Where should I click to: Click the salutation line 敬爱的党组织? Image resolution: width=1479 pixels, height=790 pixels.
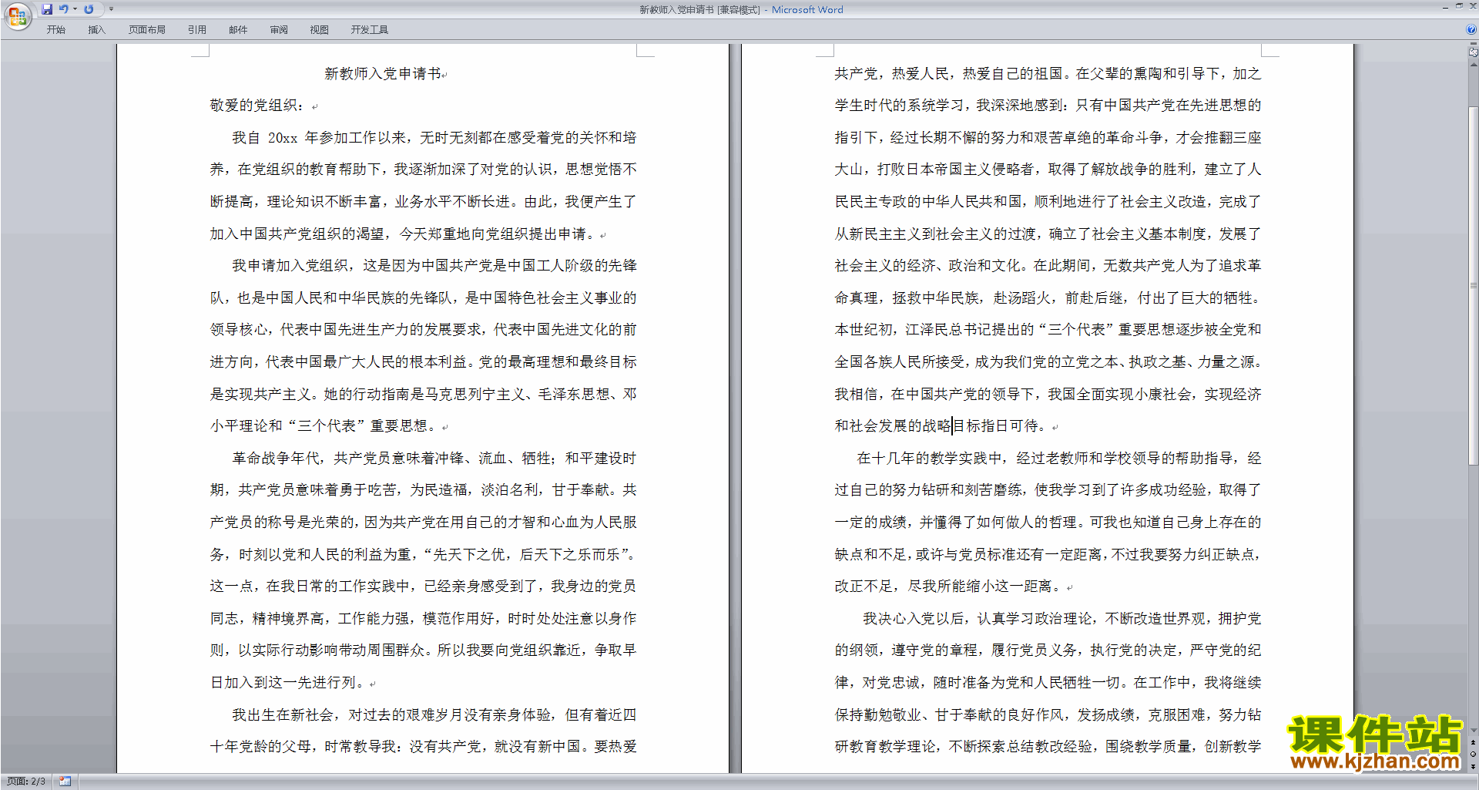(257, 106)
